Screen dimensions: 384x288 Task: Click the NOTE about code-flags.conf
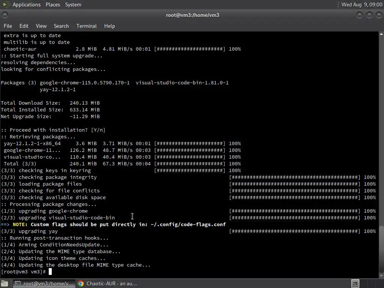click(113, 225)
